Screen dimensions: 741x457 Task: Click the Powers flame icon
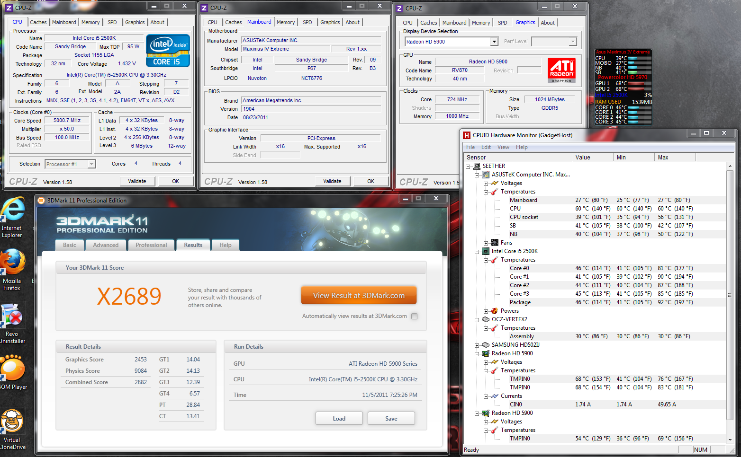coord(495,311)
